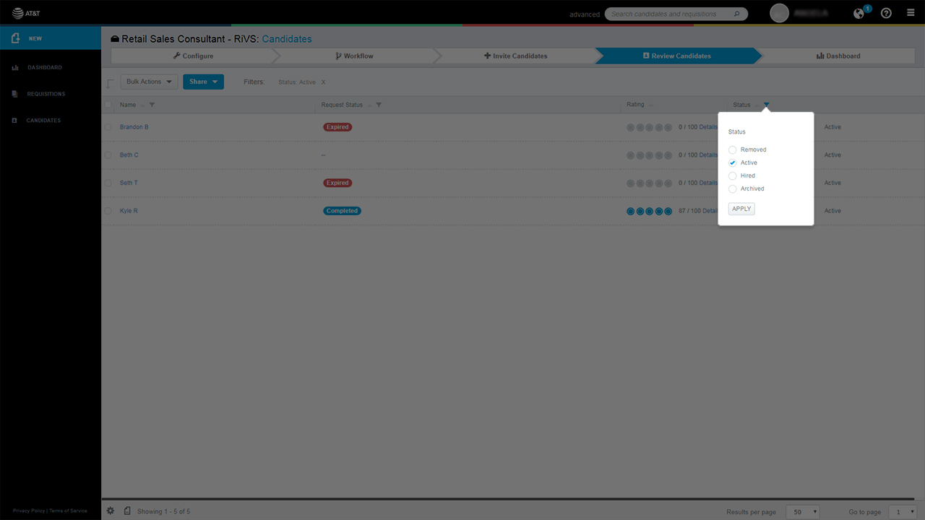Sort by the Rating column arrow
Viewport: 925px width, 520px height.
click(650, 105)
